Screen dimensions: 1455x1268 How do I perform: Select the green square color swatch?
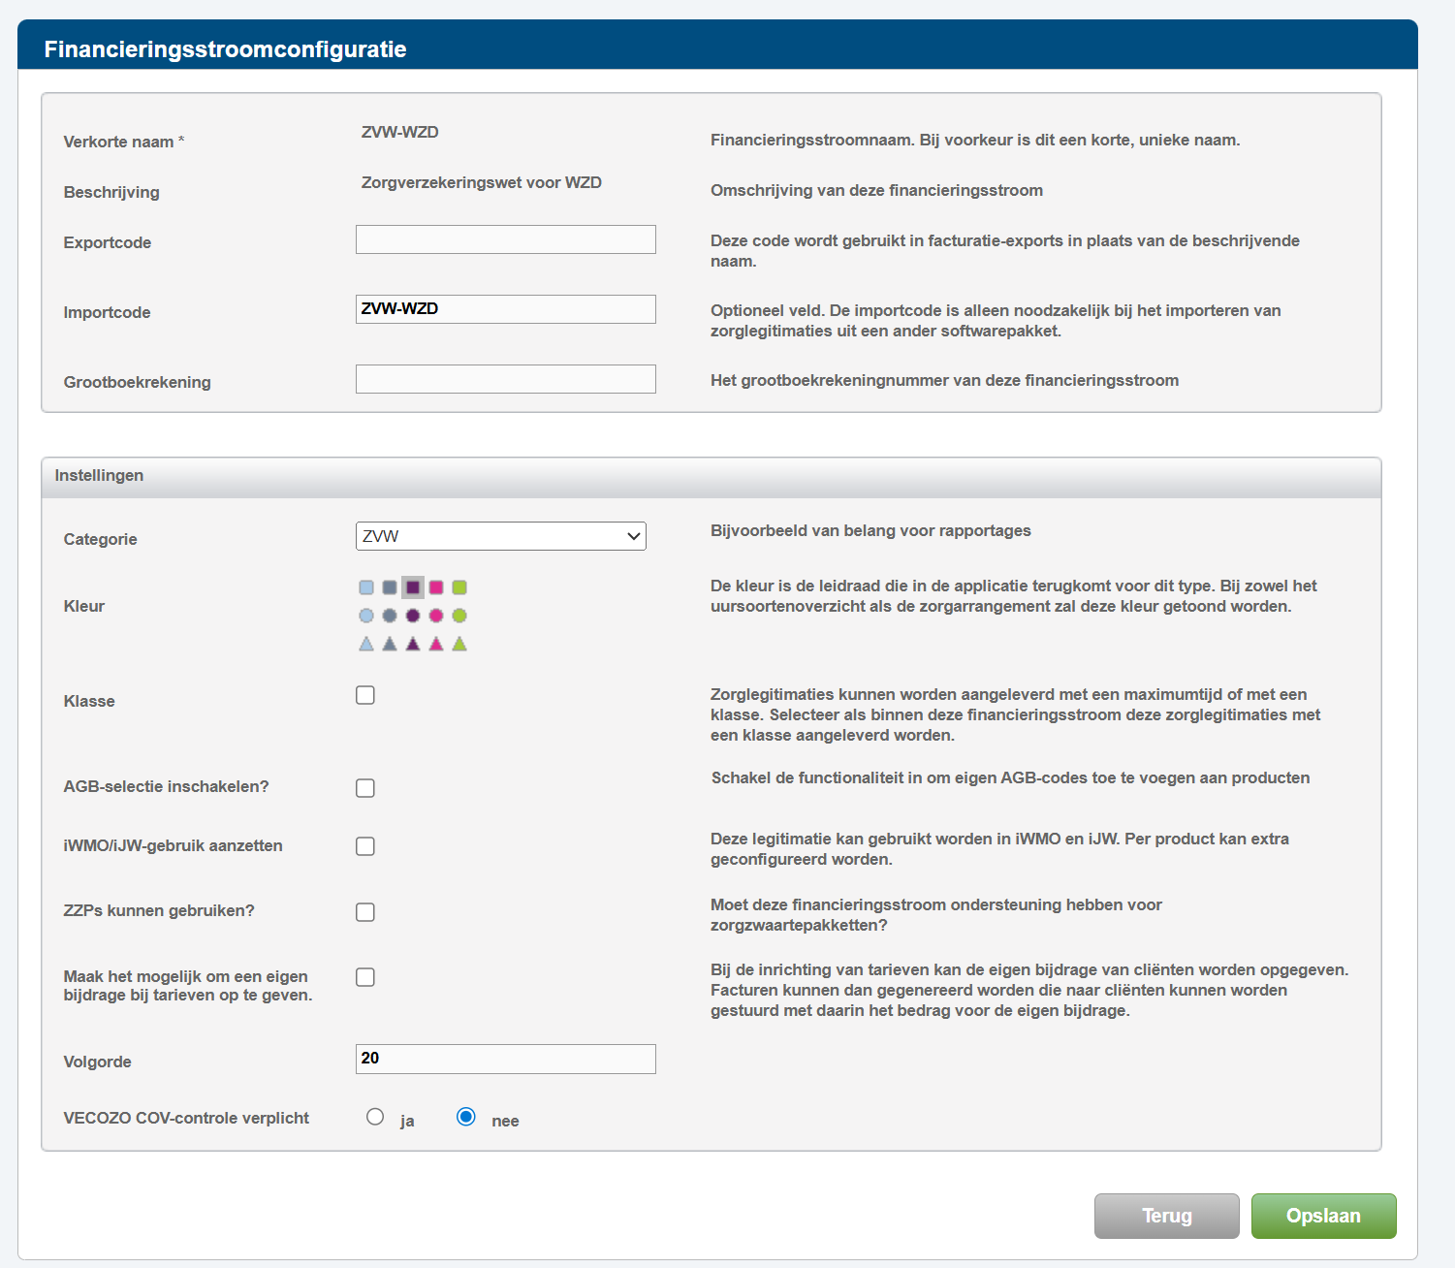tap(459, 587)
